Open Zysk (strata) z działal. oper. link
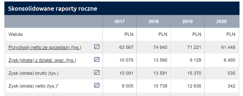 click(42, 60)
